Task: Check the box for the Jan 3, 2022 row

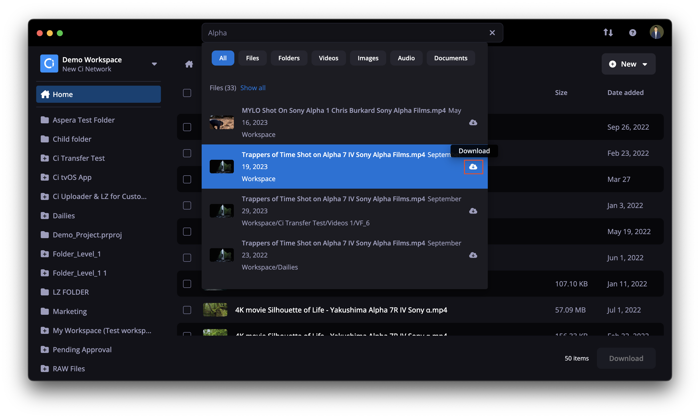Action: [x=187, y=206]
